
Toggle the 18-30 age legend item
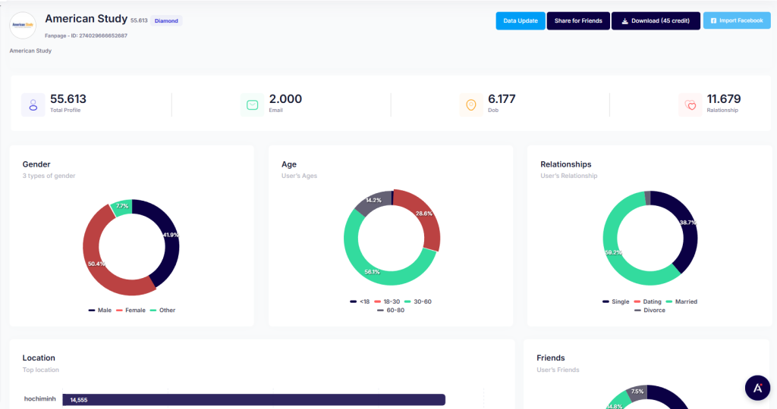tap(387, 301)
